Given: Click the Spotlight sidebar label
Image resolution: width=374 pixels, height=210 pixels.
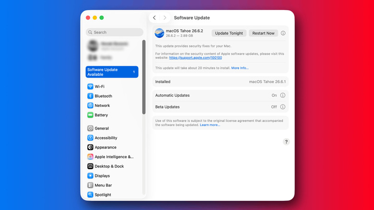Looking at the screenshot, I should [x=103, y=195].
